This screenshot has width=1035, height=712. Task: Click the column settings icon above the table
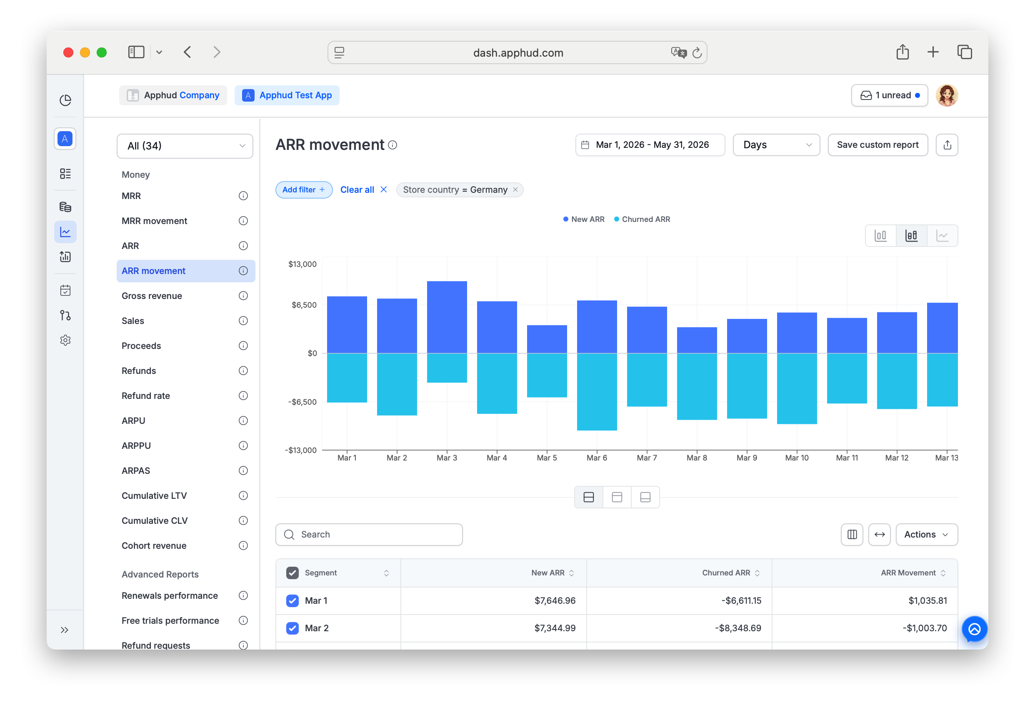(852, 535)
